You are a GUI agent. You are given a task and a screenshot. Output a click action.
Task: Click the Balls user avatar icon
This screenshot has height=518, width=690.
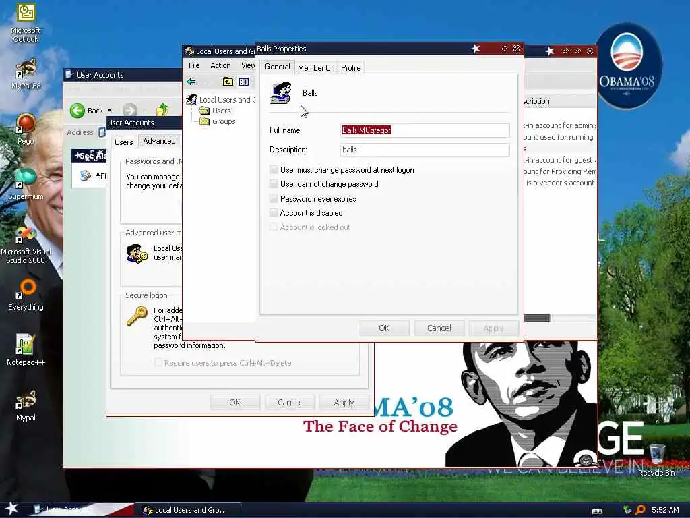(281, 93)
